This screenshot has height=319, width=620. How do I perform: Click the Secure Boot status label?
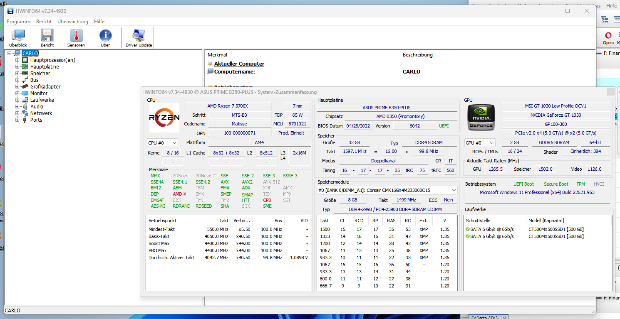(556, 184)
